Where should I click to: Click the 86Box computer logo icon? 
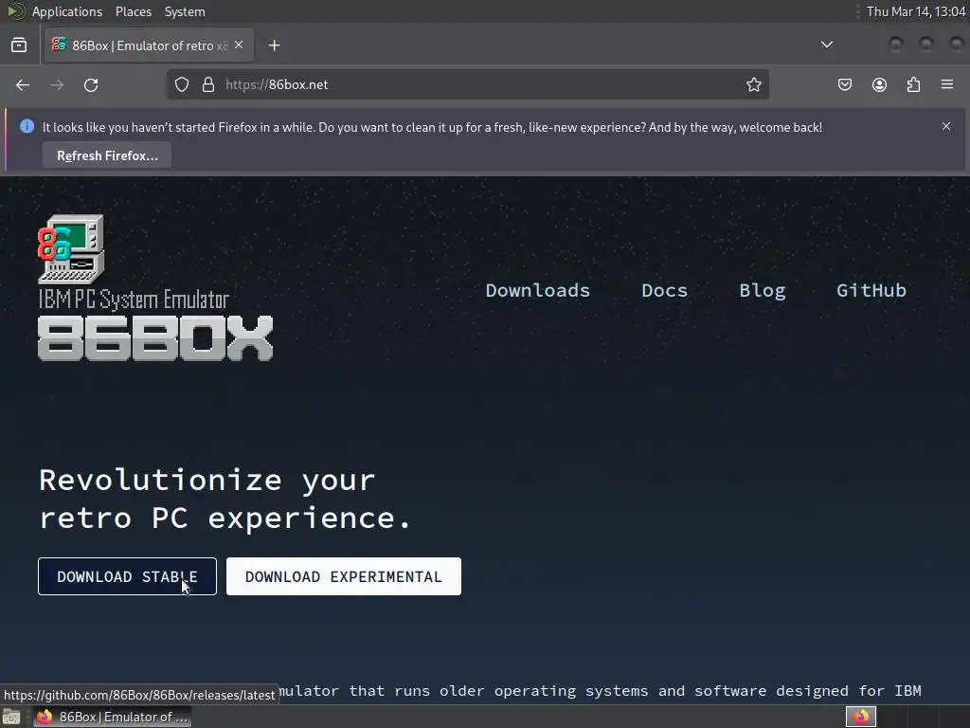(x=71, y=249)
